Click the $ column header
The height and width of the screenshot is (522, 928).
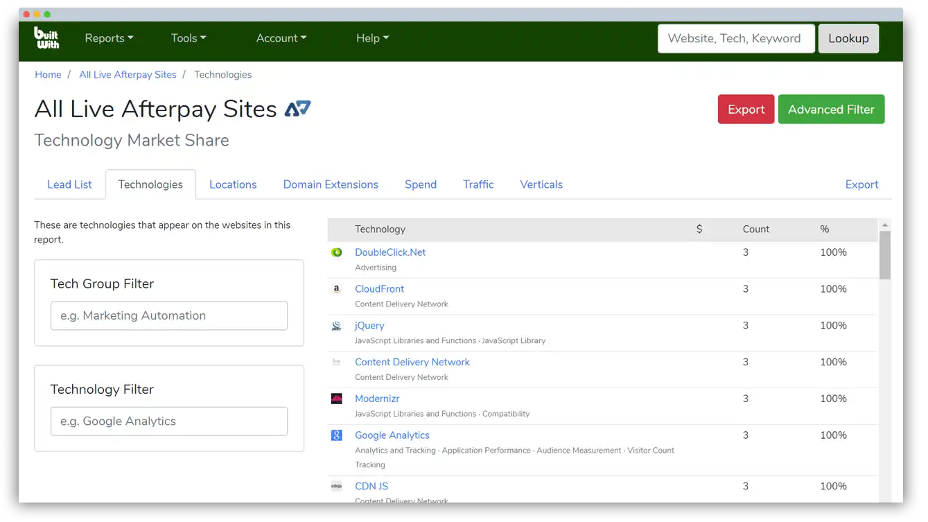click(x=699, y=229)
